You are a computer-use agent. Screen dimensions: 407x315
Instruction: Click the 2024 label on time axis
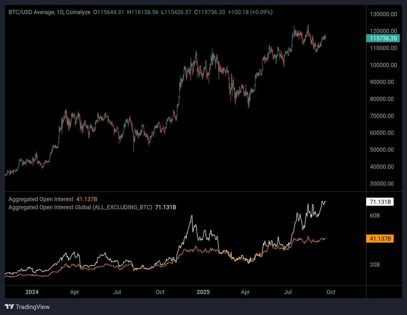[x=32, y=292]
